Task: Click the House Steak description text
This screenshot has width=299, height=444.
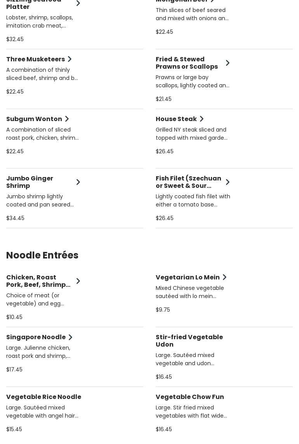Action: pyautogui.click(x=191, y=134)
